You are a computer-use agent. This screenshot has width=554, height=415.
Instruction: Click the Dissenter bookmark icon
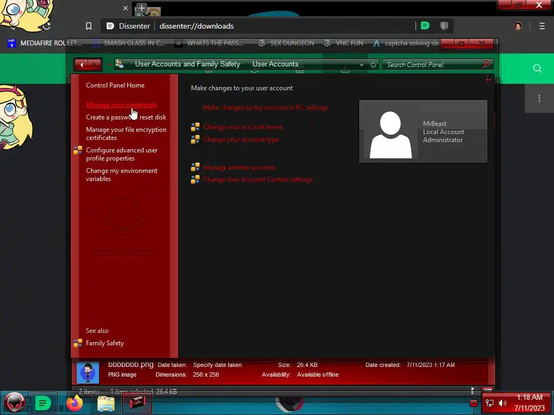(89, 26)
